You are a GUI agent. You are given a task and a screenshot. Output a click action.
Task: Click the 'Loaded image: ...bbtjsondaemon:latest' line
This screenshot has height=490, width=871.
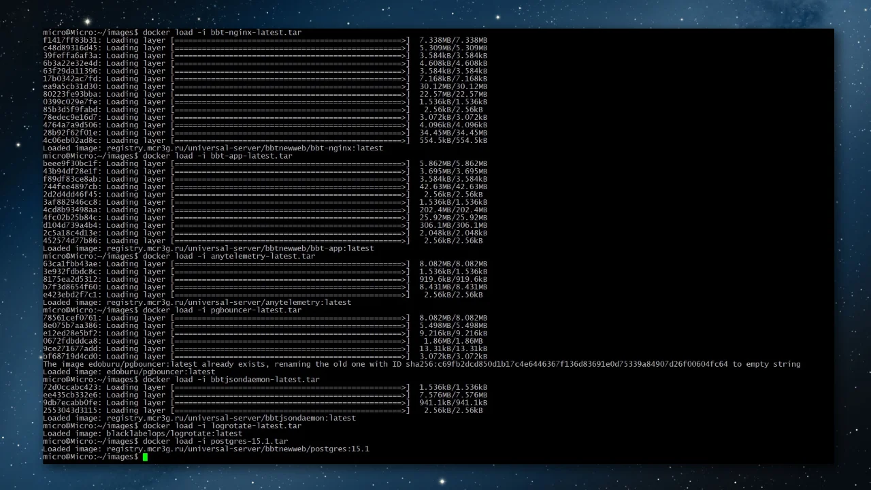pyautogui.click(x=199, y=418)
